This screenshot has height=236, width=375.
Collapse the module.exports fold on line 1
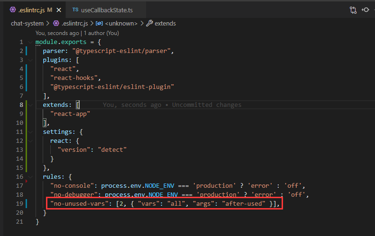(30, 42)
